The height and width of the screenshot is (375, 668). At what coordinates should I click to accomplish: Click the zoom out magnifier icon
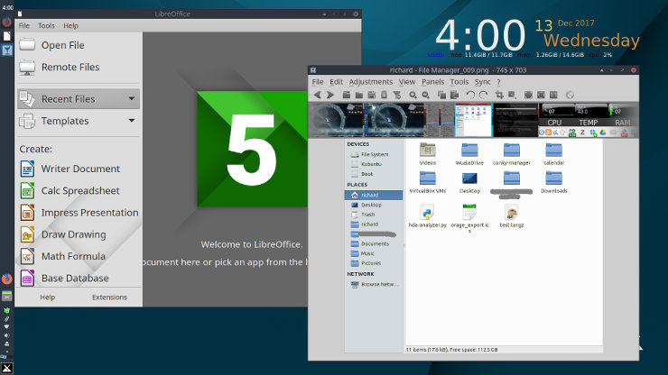pos(425,95)
